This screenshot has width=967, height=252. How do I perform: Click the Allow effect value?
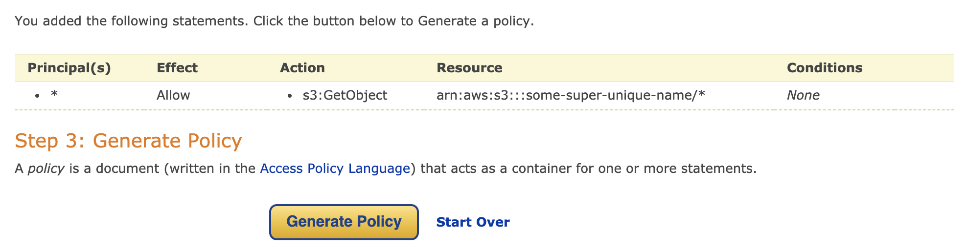coord(173,95)
